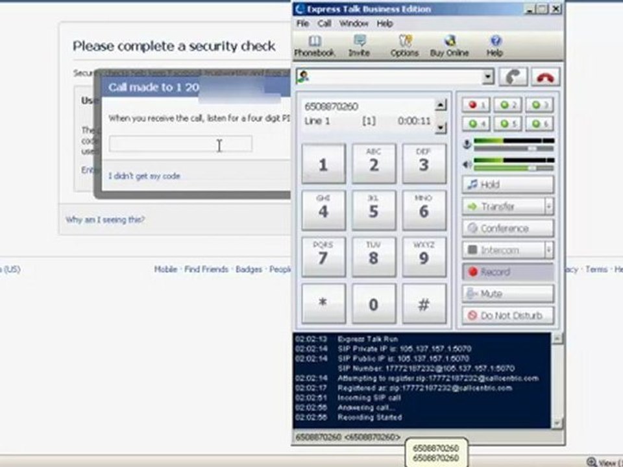Open the Call menu
Viewport: 623px width, 467px height.
(x=324, y=23)
